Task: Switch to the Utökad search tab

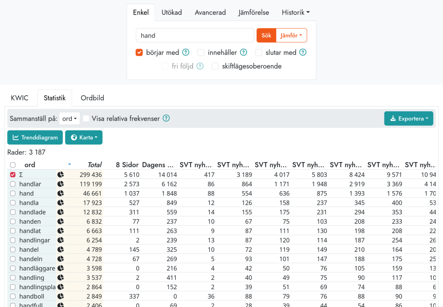Action: point(171,13)
